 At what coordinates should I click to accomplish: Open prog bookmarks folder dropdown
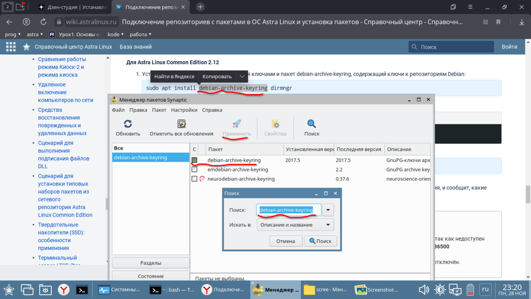click(x=13, y=34)
